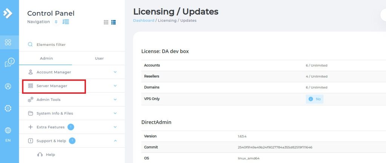
Task: Pin the navigation panel
Action: 56,22
